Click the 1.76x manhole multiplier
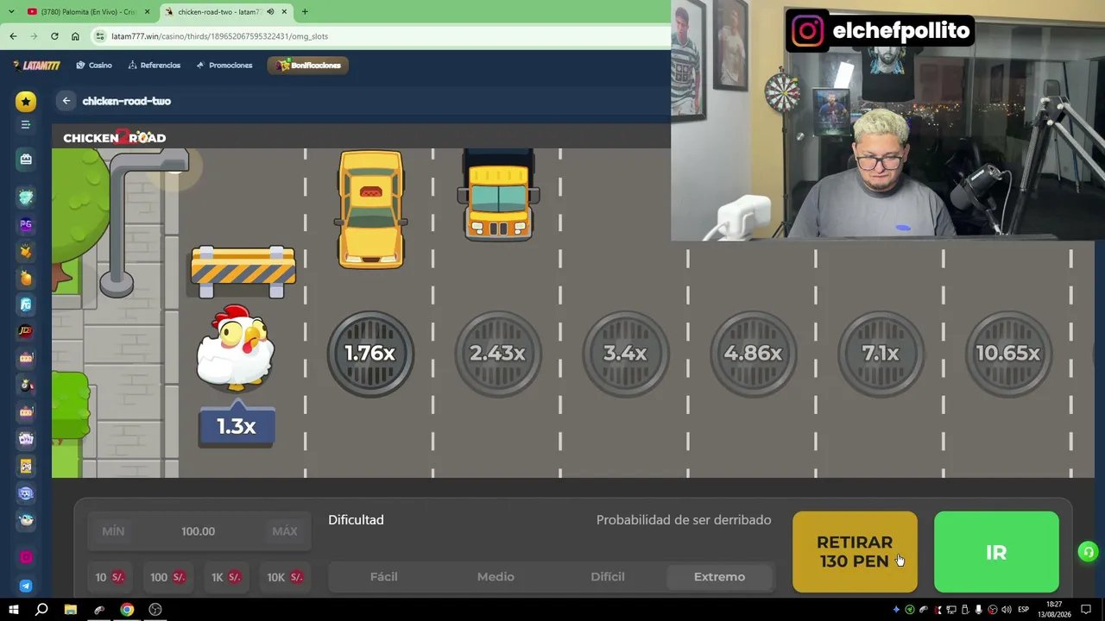This screenshot has height=621, width=1105. (370, 354)
